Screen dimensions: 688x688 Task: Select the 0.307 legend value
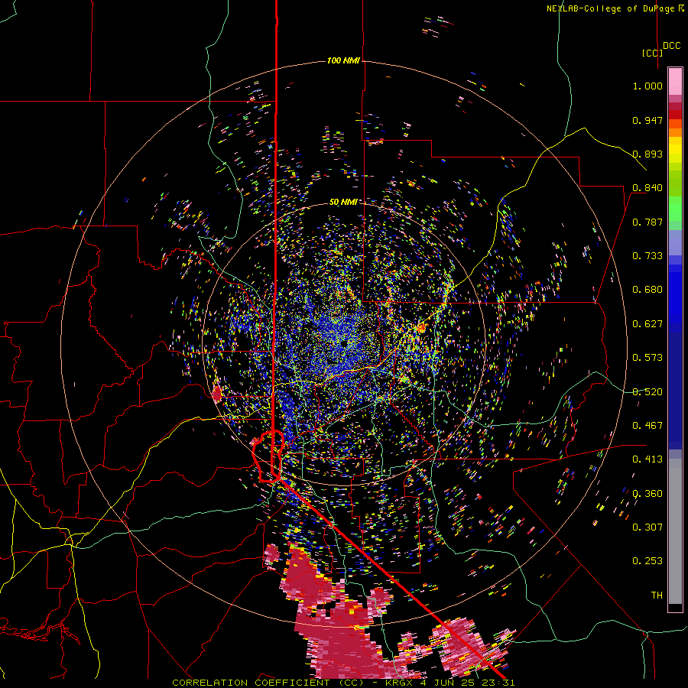click(x=647, y=527)
